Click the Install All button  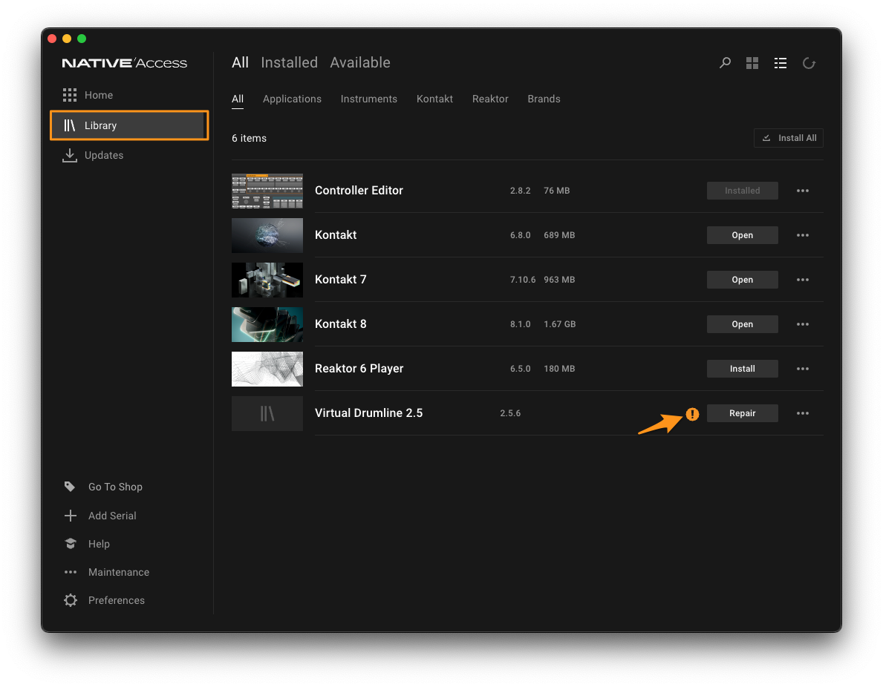coord(789,138)
